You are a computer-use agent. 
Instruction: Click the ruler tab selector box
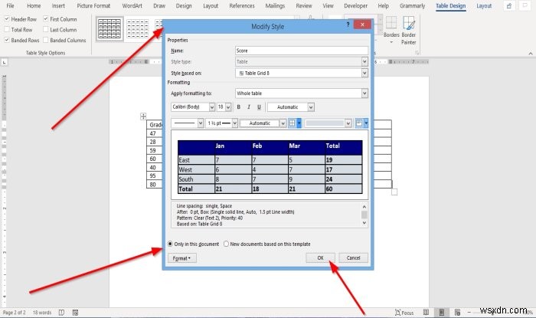pos(4,62)
